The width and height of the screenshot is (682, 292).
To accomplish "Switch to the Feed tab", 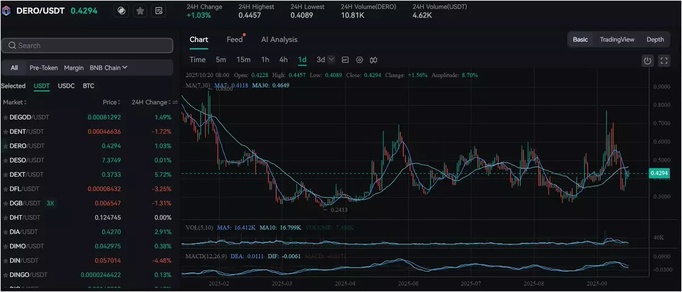I will pos(234,40).
